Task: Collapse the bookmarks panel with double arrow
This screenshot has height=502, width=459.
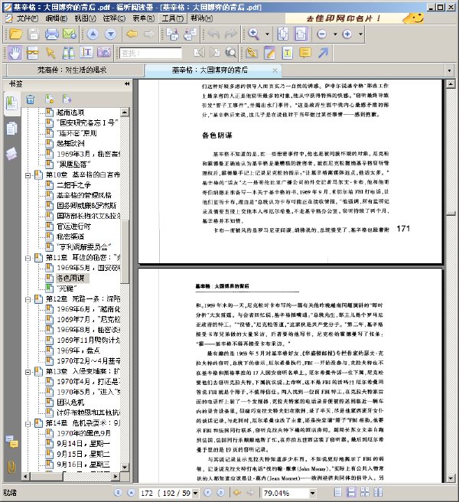Action: coord(127,84)
